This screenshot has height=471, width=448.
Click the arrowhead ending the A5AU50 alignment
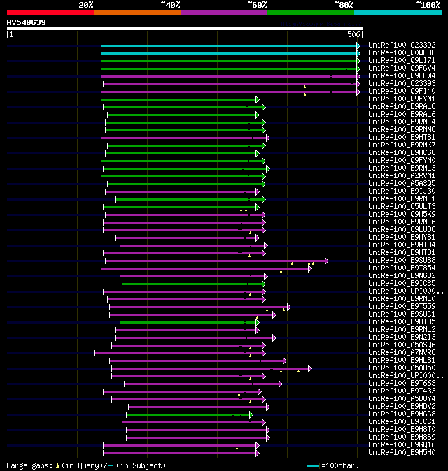pyautogui.click(x=310, y=368)
